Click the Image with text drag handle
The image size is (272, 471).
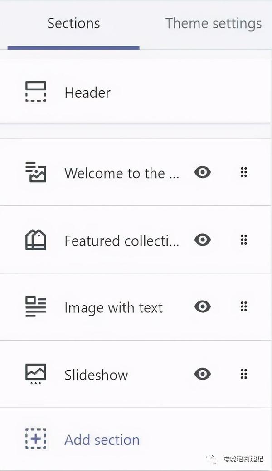coord(244,307)
